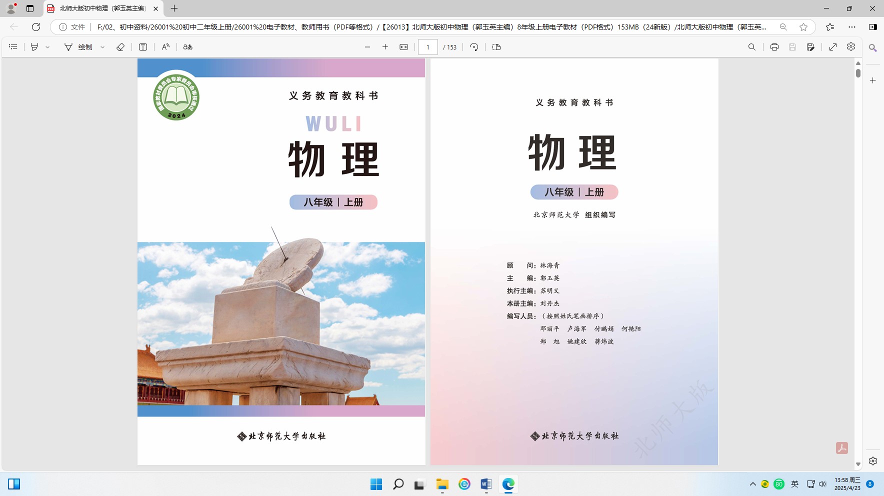Image resolution: width=884 pixels, height=496 pixels.
Task: Rotate the PDF page
Action: 474,47
